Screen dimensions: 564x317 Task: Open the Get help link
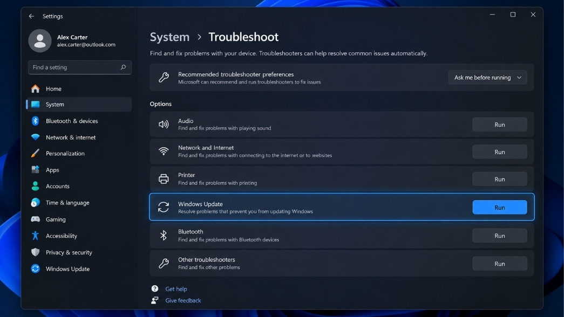tap(176, 288)
